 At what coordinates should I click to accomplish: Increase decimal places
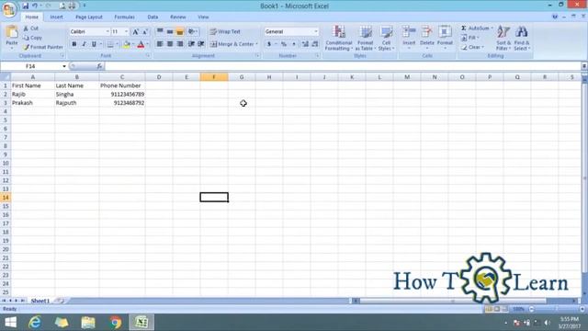pyautogui.click(x=305, y=44)
